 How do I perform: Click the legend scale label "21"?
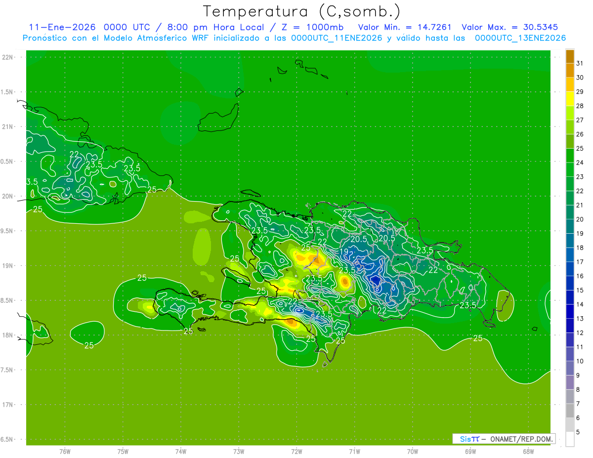580,205
